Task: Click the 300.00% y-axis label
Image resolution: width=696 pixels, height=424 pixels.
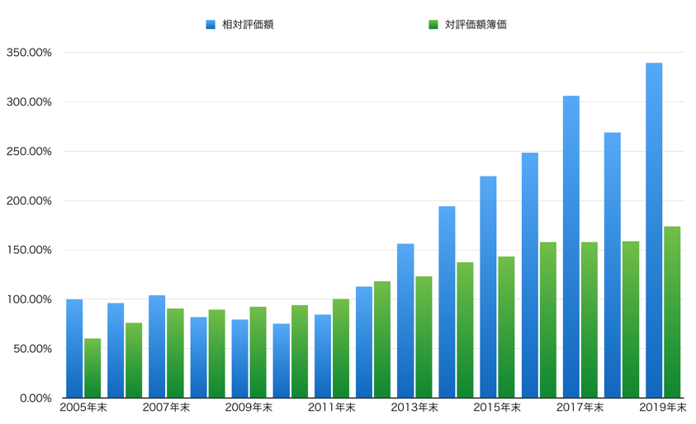Action: click(x=29, y=102)
